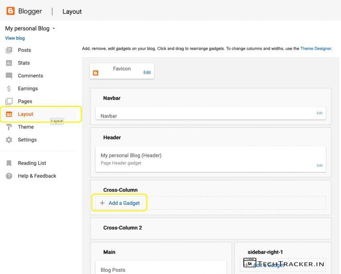The image size is (341, 274).
Task: Open the Theme menu item
Action: click(x=26, y=127)
